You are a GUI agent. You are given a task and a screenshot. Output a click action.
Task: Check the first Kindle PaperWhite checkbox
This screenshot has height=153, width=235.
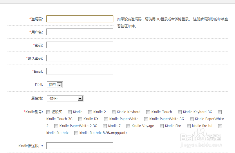(x=106, y=119)
